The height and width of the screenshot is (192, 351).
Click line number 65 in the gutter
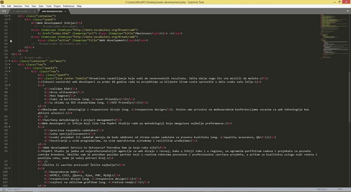(6, 40)
